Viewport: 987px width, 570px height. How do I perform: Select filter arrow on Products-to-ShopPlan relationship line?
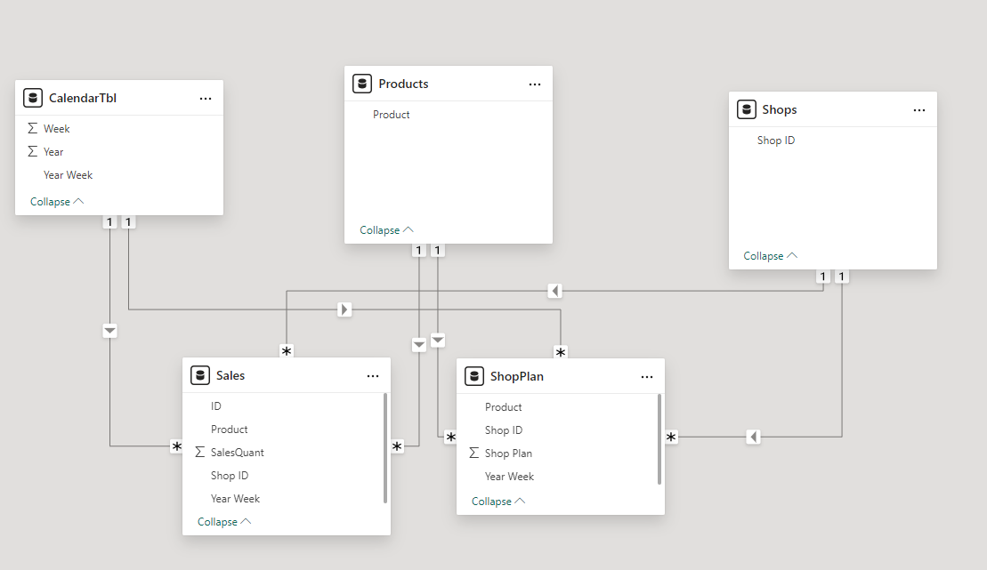point(438,340)
